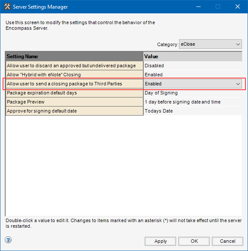Click the OK button

194,241
